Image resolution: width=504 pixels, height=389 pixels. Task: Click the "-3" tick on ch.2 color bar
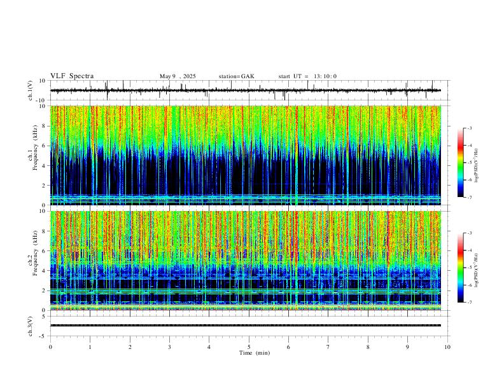tap(470, 233)
